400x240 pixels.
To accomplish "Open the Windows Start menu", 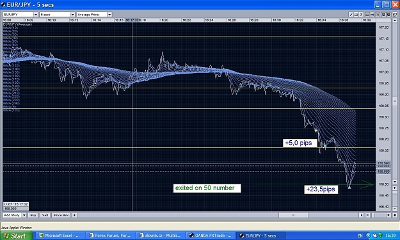I will [16, 236].
